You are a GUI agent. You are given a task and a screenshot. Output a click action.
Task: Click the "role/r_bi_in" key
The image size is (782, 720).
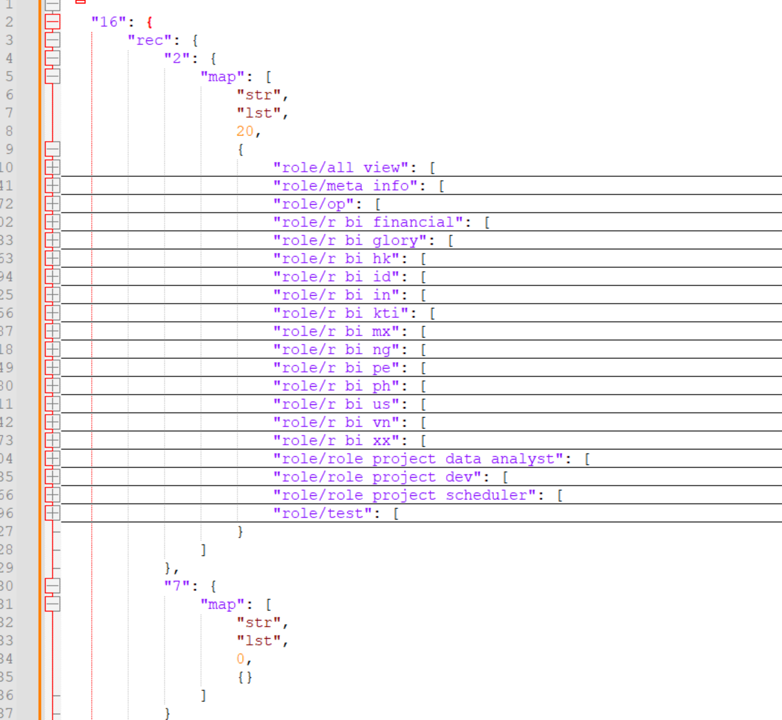(336, 295)
